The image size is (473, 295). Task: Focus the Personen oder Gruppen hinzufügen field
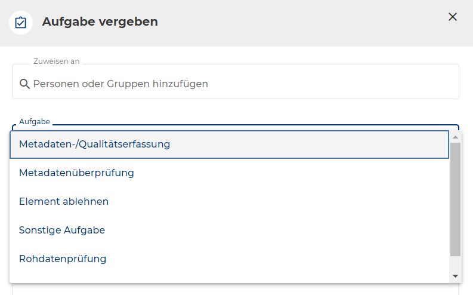tap(239, 84)
